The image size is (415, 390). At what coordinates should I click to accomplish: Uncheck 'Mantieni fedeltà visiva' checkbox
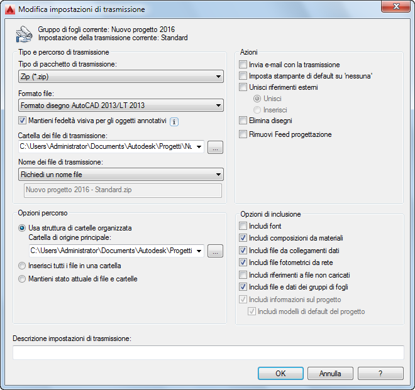[x=23, y=121]
